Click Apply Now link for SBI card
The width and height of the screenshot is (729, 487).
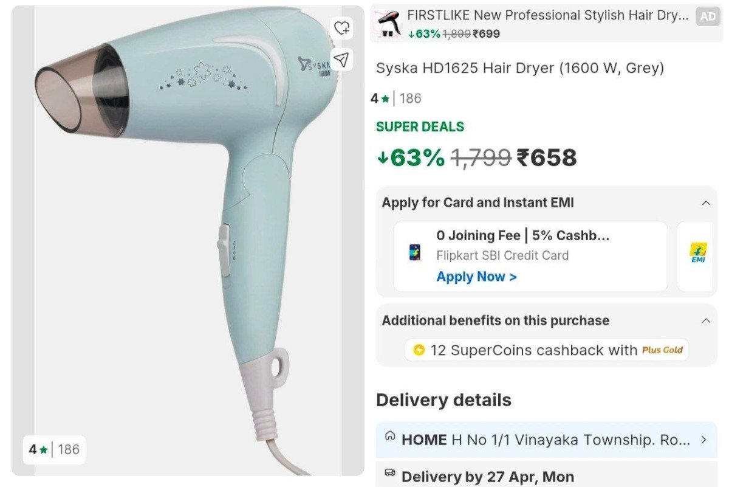[x=476, y=277]
